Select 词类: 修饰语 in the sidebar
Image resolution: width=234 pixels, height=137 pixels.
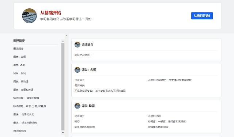21,81
